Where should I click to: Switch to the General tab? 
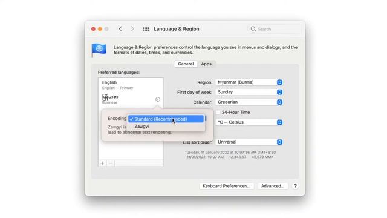click(186, 64)
